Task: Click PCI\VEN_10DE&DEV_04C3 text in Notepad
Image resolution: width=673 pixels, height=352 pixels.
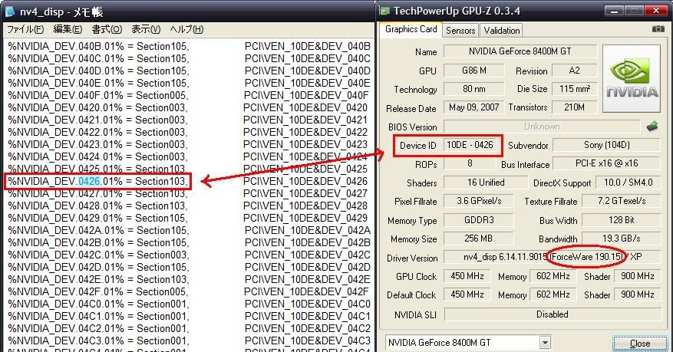Action: (307, 340)
